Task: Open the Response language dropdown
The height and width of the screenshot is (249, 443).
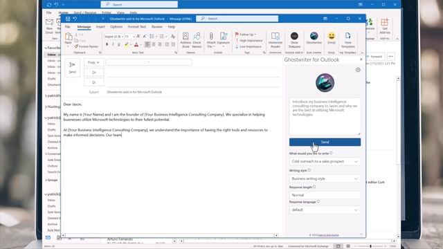Action: [x=325, y=210]
